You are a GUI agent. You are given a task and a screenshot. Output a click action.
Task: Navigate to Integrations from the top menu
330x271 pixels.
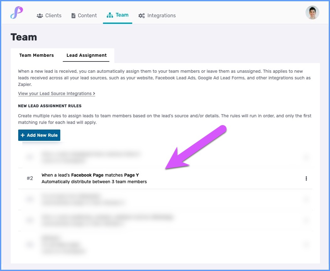161,15
